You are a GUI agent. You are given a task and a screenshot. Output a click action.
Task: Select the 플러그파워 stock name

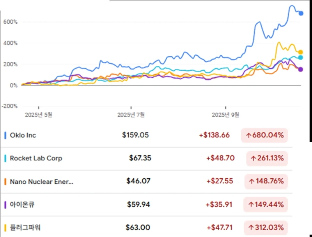[25, 227]
